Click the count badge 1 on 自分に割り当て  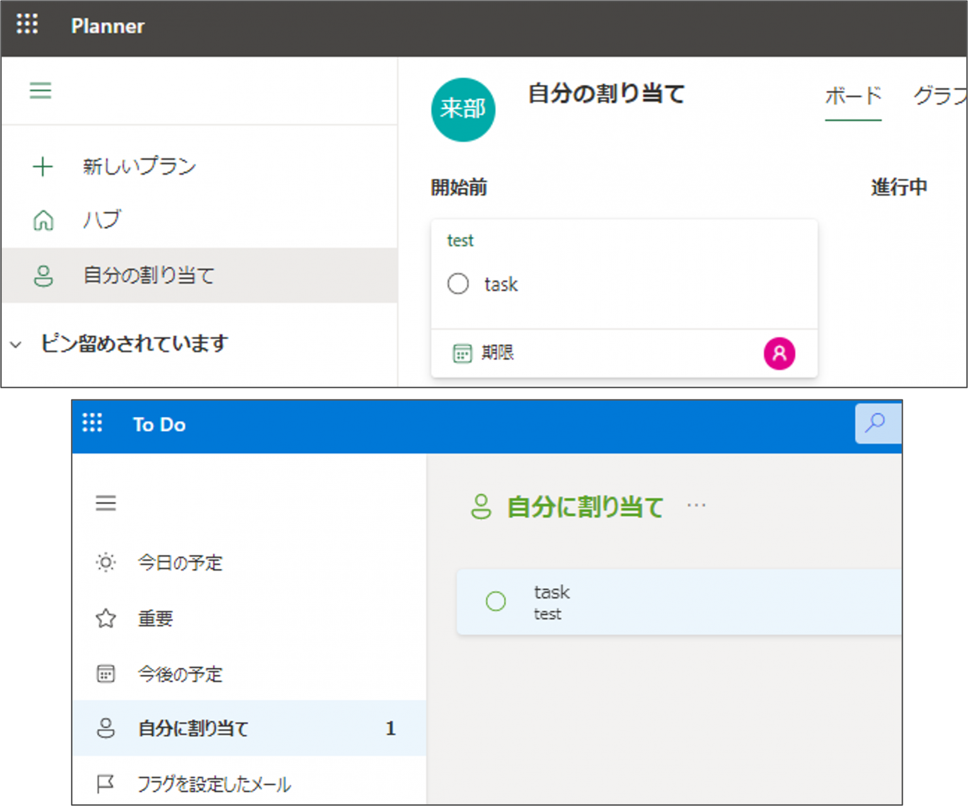coord(391,728)
